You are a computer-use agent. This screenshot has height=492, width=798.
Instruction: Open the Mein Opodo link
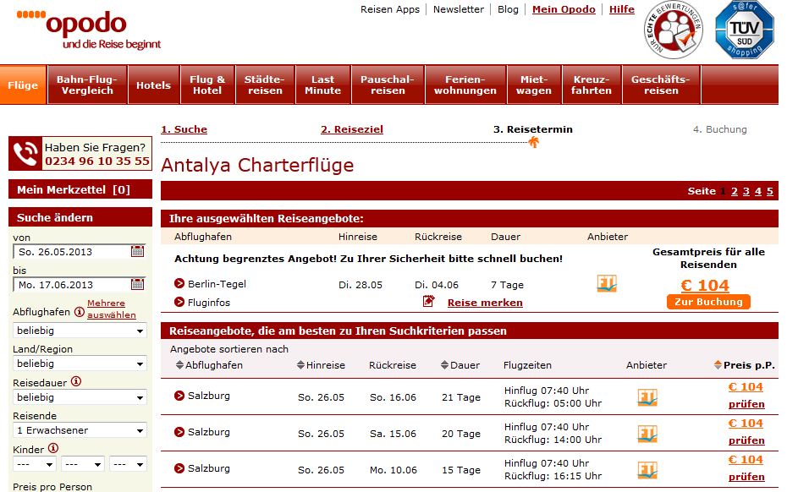pyautogui.click(x=564, y=9)
